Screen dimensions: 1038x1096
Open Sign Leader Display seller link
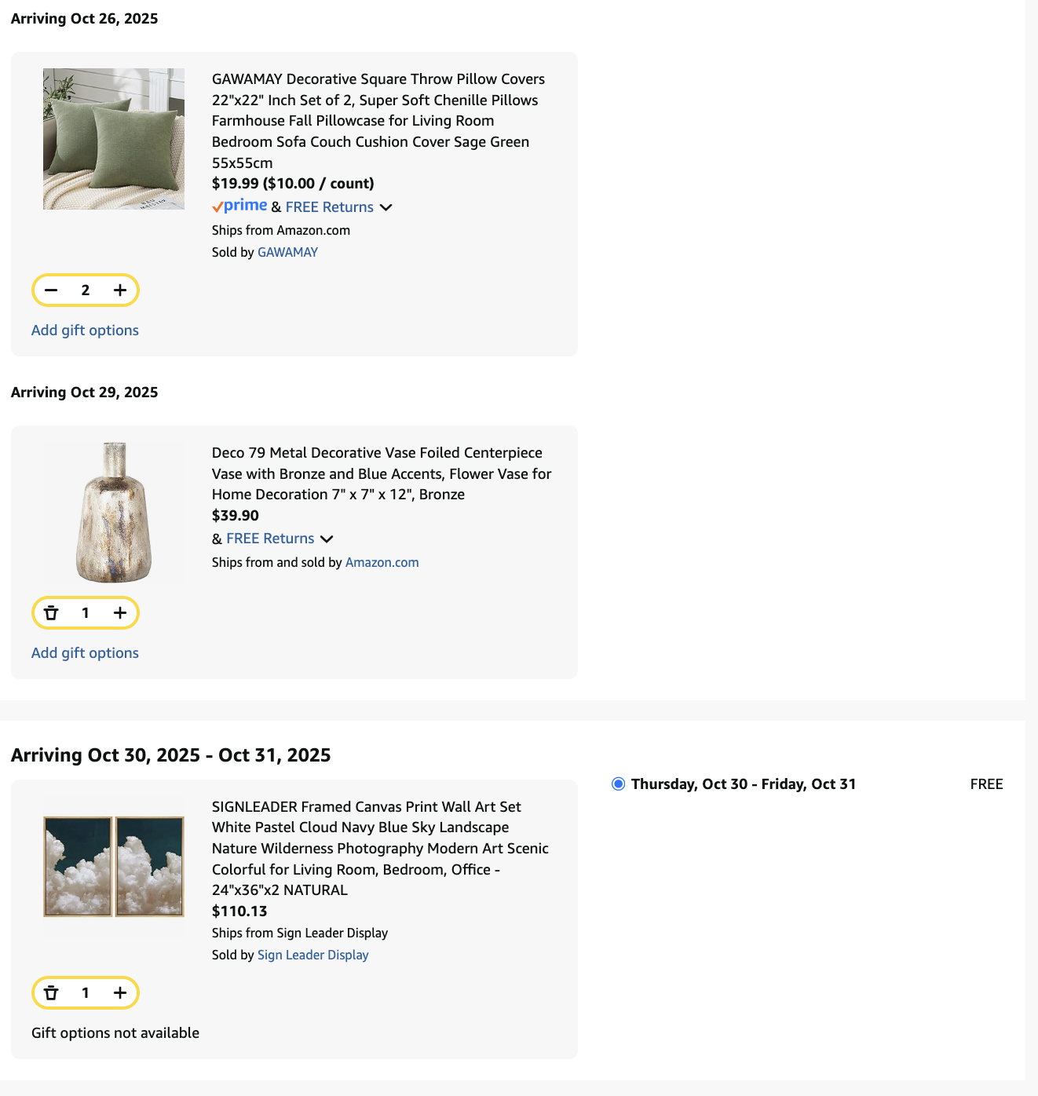[x=312, y=955]
